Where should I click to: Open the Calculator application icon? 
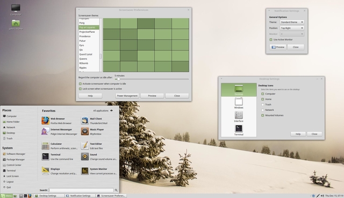coord(45,146)
